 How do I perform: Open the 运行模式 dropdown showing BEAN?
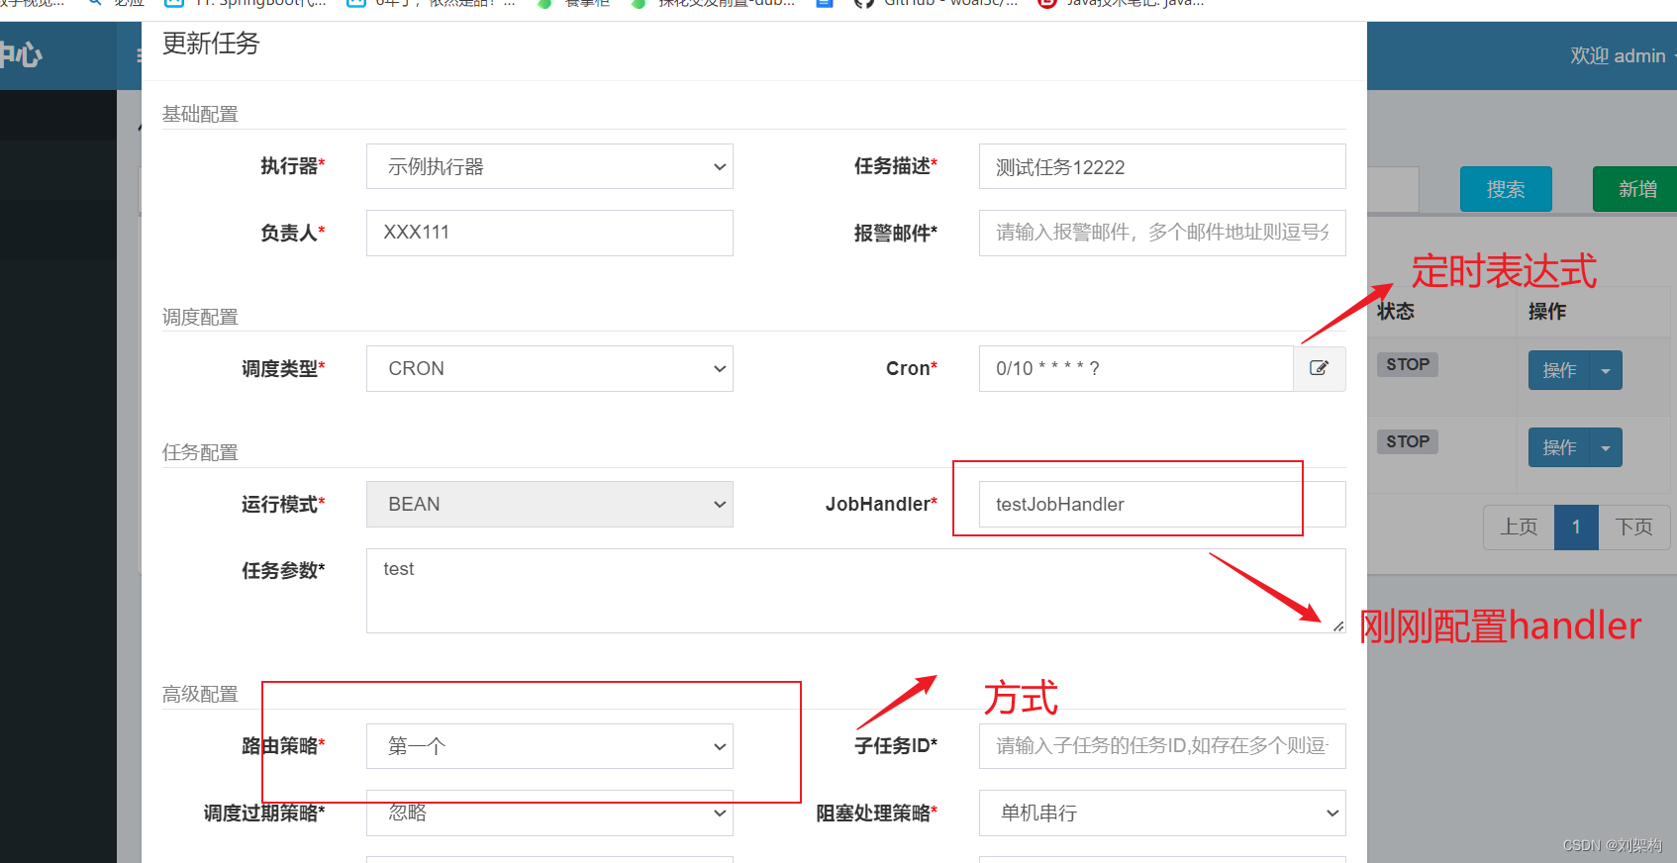click(549, 504)
